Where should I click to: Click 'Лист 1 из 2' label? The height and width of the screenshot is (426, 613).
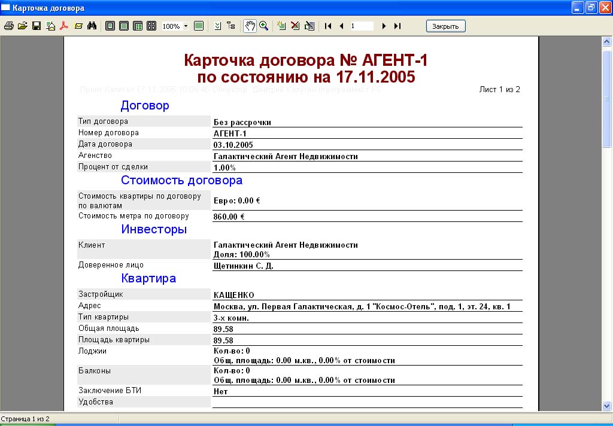click(x=500, y=90)
